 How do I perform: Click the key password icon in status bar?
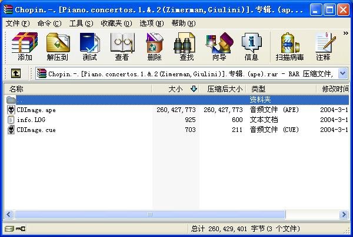click(21, 229)
